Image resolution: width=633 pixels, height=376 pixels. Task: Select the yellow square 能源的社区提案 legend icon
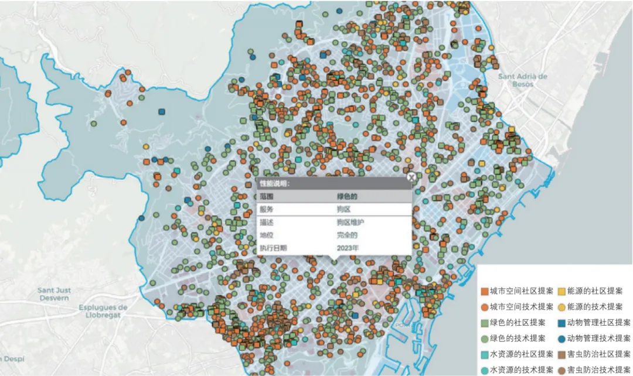coord(561,291)
